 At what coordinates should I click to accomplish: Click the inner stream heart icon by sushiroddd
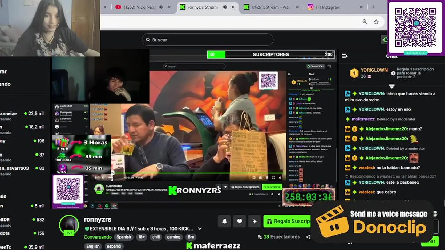click(225, 187)
